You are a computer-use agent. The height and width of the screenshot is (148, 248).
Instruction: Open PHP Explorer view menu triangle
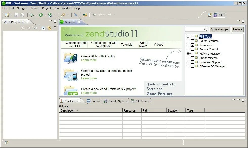click(x=55, y=27)
